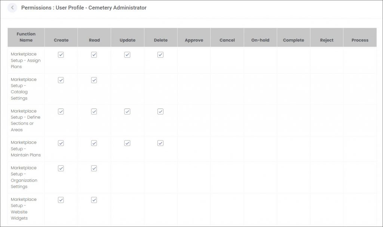Image resolution: width=383 pixels, height=227 pixels.
Task: Uncheck Create for Marketplace Setup - Assign Plans
Action: tap(61, 55)
